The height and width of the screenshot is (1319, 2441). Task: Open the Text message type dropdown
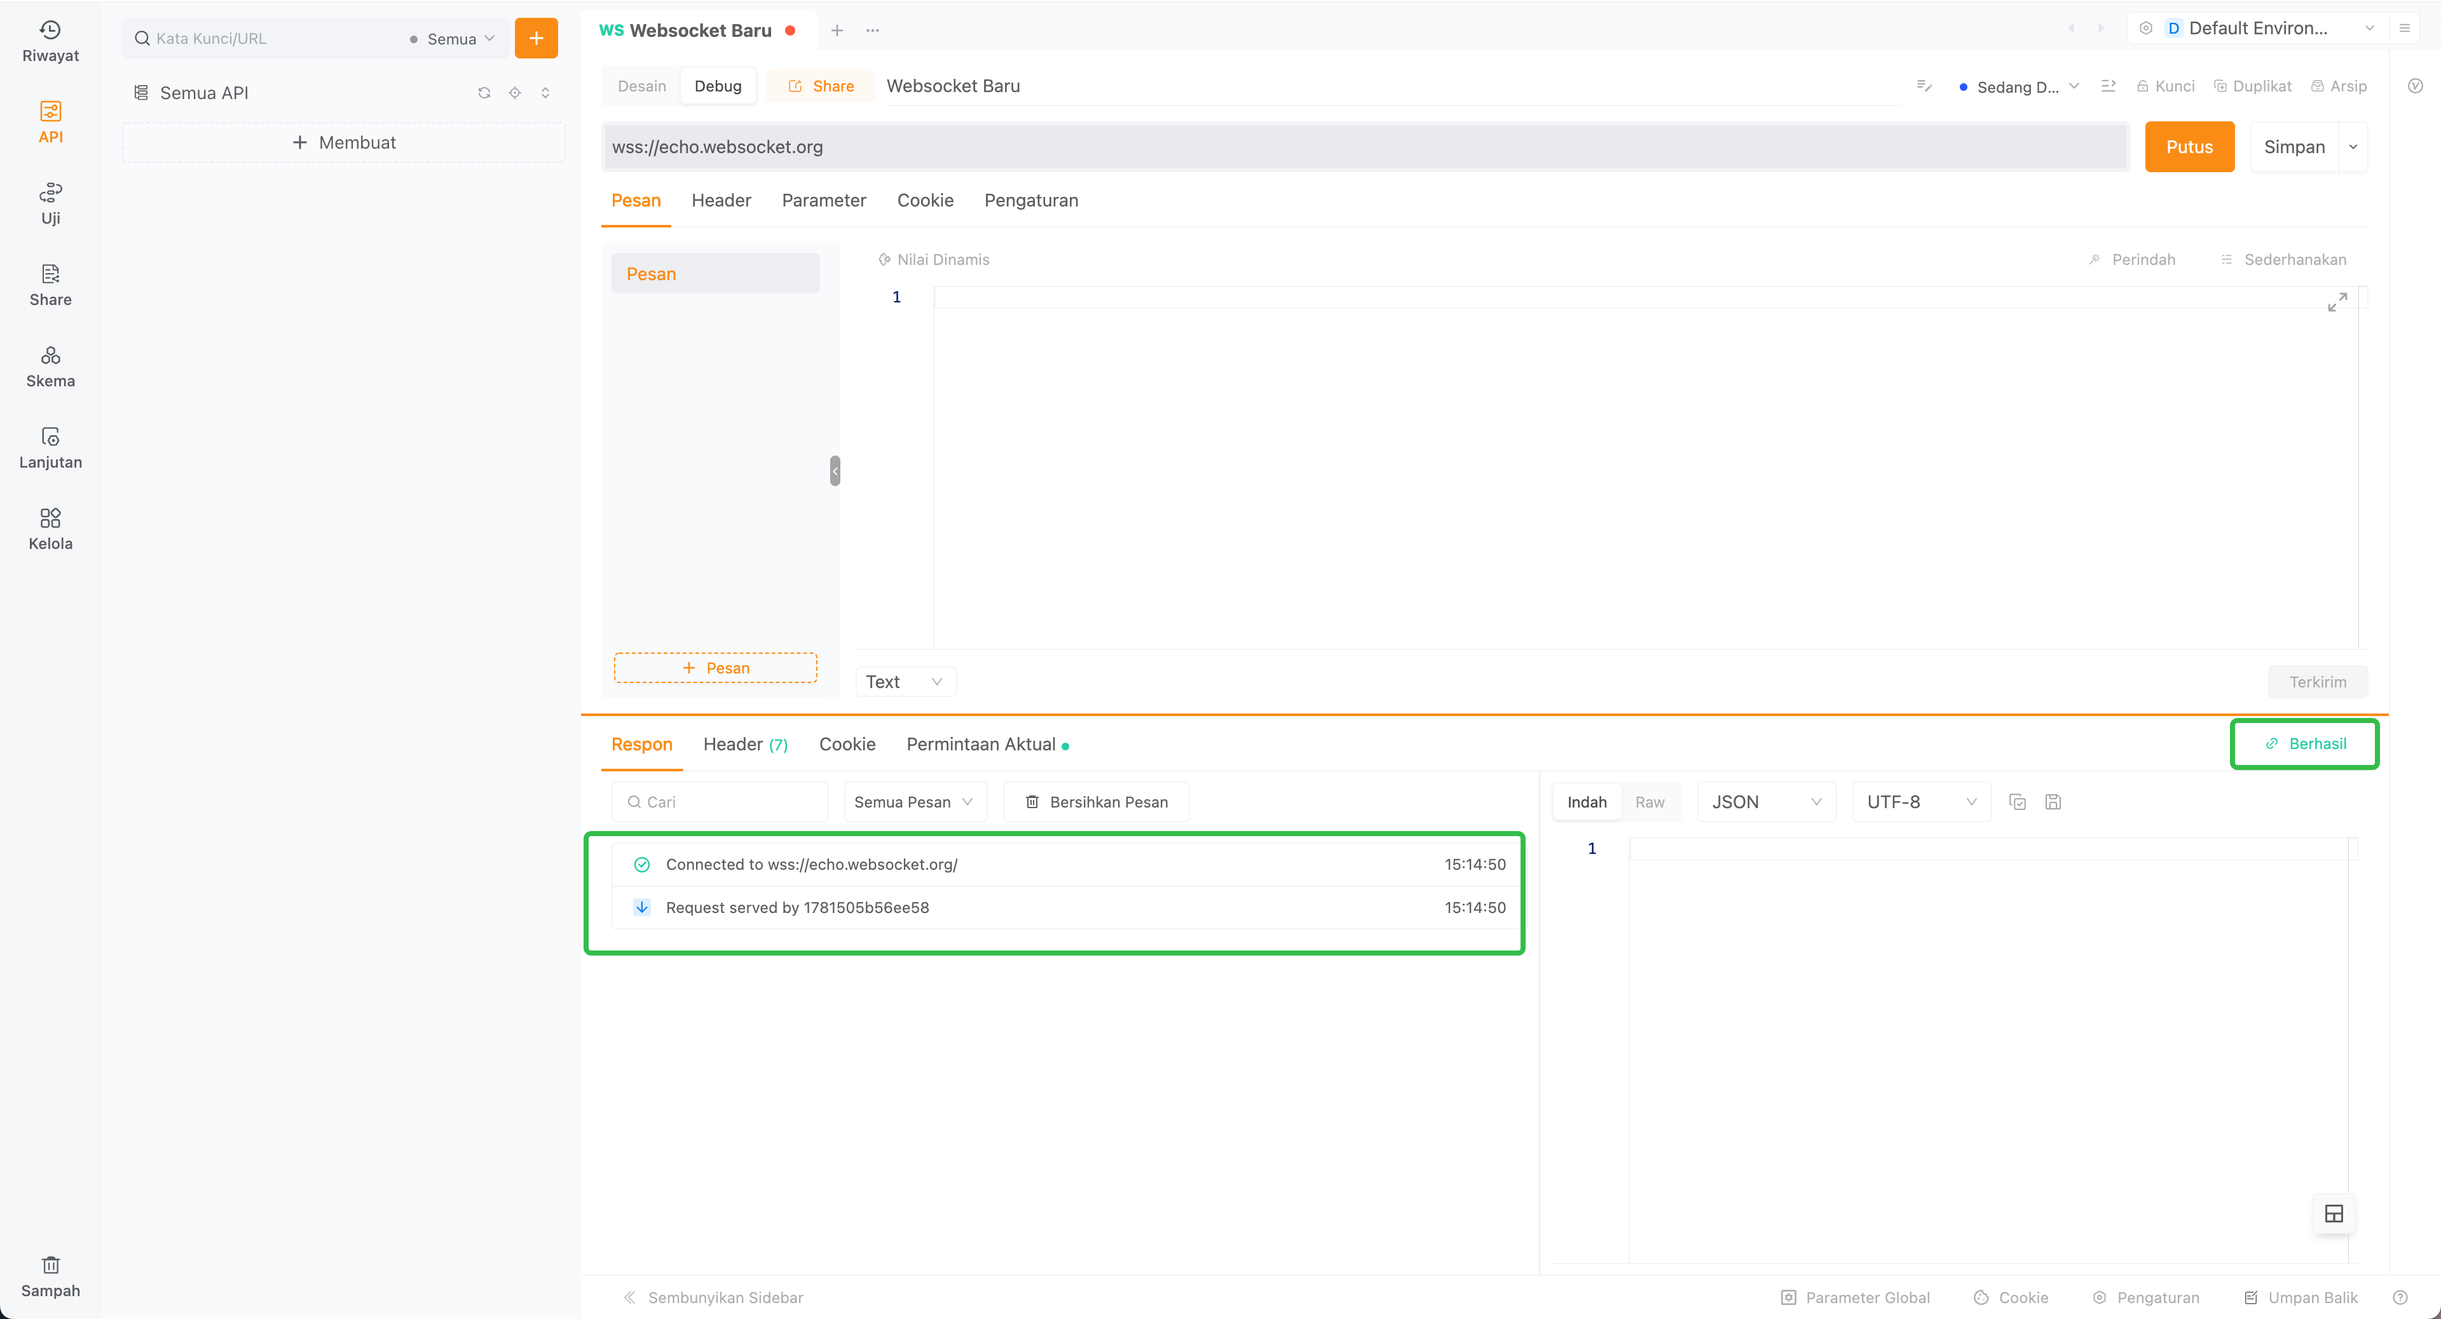(x=905, y=682)
